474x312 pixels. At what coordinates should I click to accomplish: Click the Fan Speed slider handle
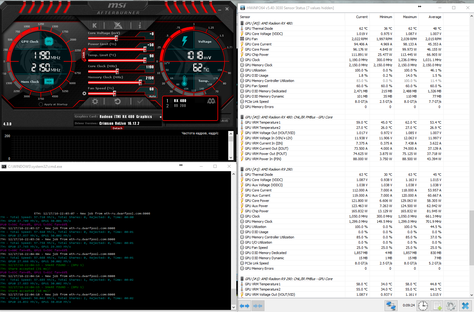pyautogui.click(x=115, y=94)
